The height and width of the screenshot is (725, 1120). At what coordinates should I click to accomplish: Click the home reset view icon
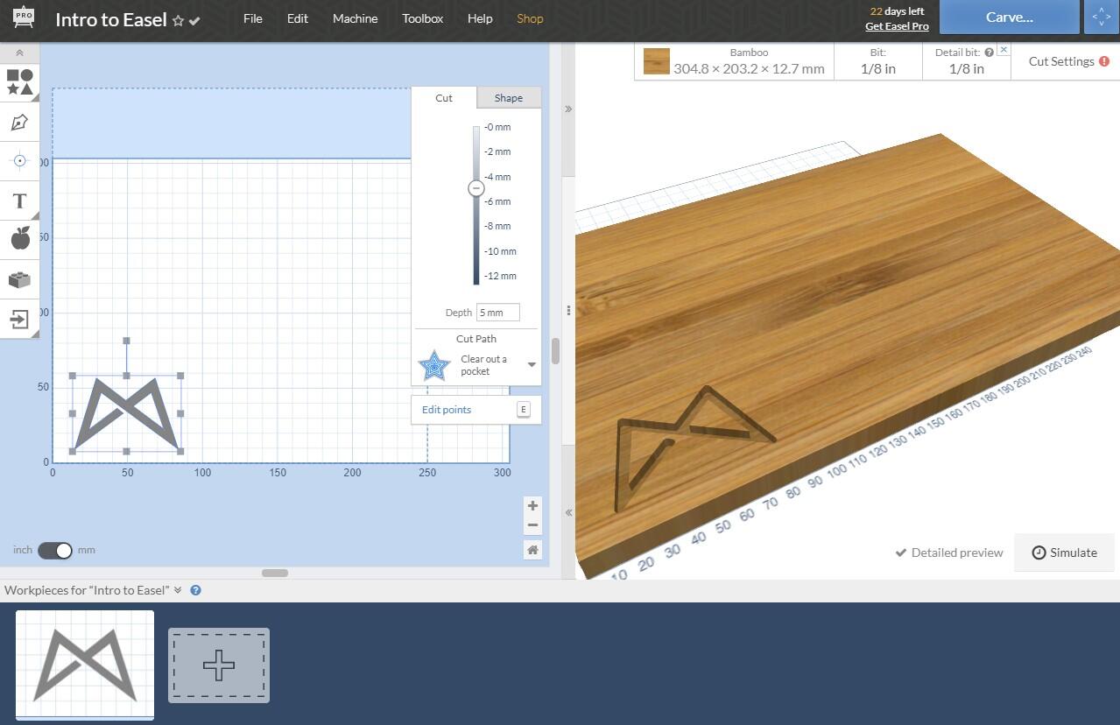532,550
